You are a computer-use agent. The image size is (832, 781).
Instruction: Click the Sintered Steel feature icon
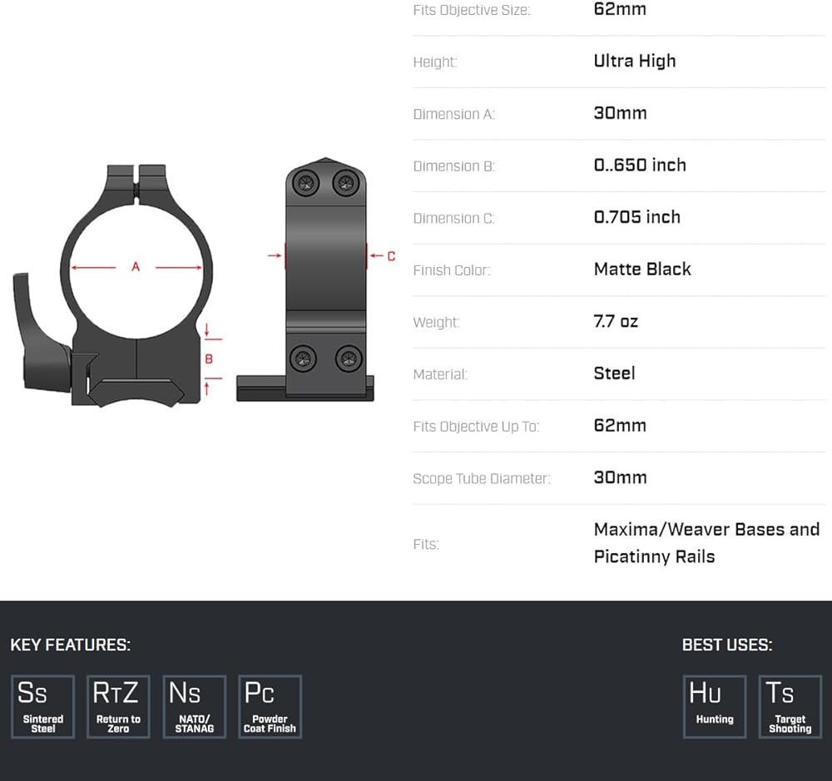pyautogui.click(x=42, y=706)
